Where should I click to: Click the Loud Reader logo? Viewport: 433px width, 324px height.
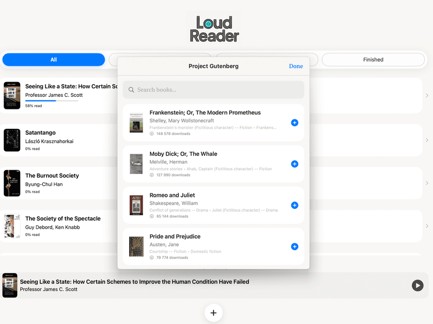(214, 27)
